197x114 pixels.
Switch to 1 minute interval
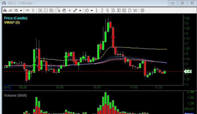(97, 10)
